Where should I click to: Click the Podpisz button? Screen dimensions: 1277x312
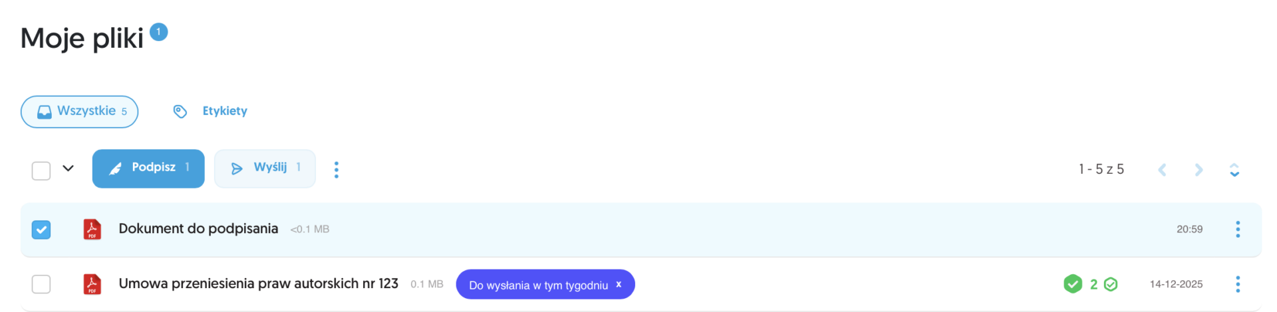(x=148, y=169)
